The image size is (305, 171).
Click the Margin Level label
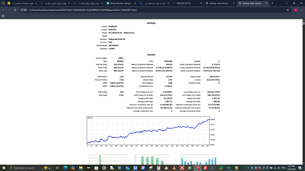click(195, 77)
